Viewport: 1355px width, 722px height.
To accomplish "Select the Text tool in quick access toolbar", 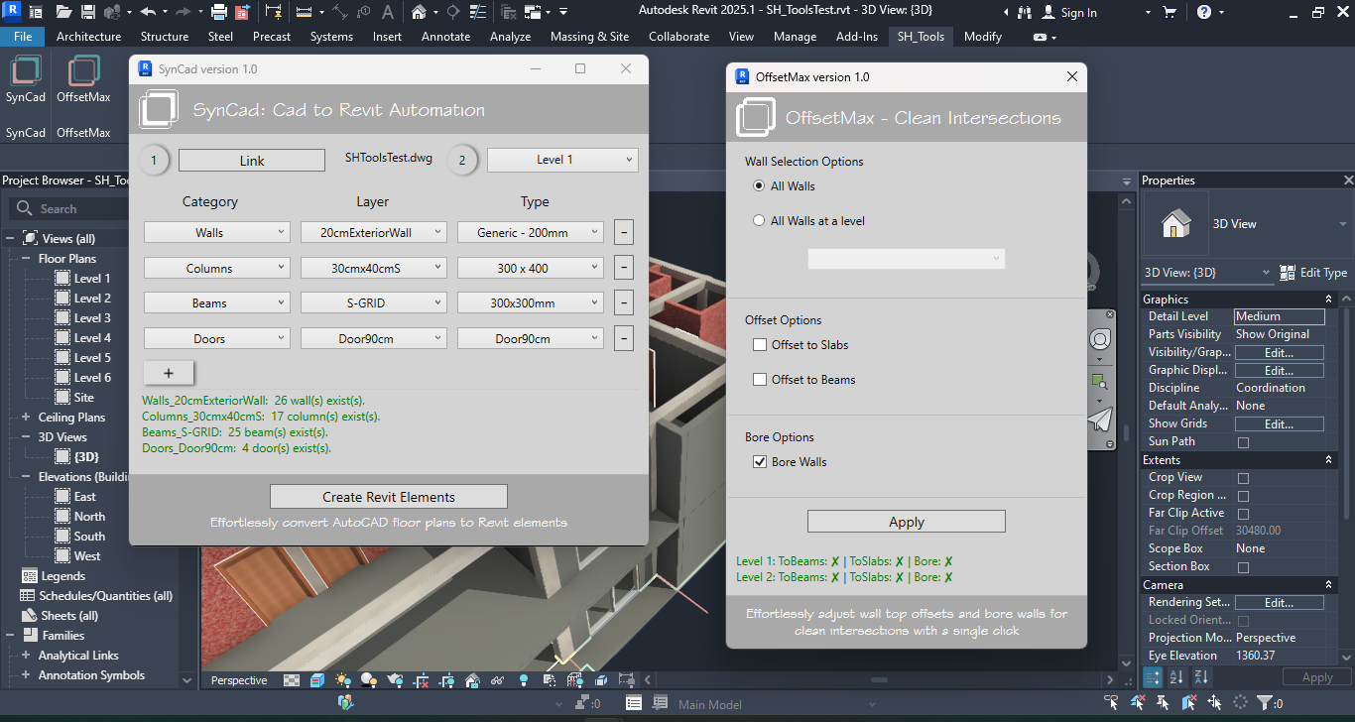I will (x=387, y=12).
